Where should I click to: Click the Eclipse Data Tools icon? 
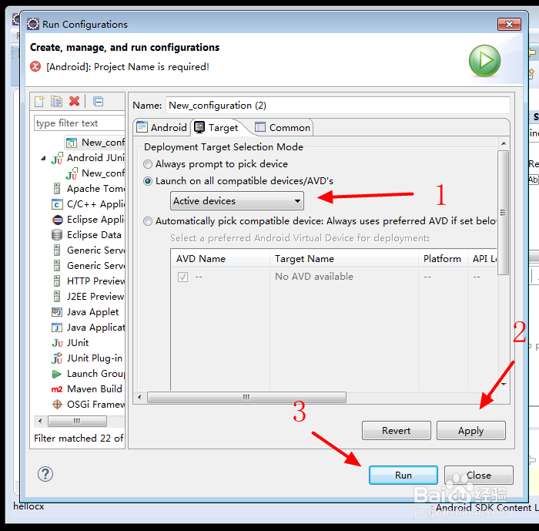point(57,235)
